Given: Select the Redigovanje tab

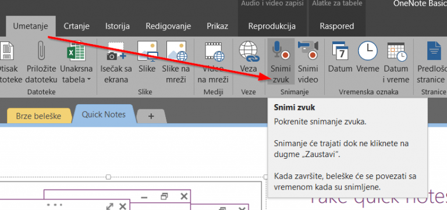Looking at the screenshot, I should (168, 26).
